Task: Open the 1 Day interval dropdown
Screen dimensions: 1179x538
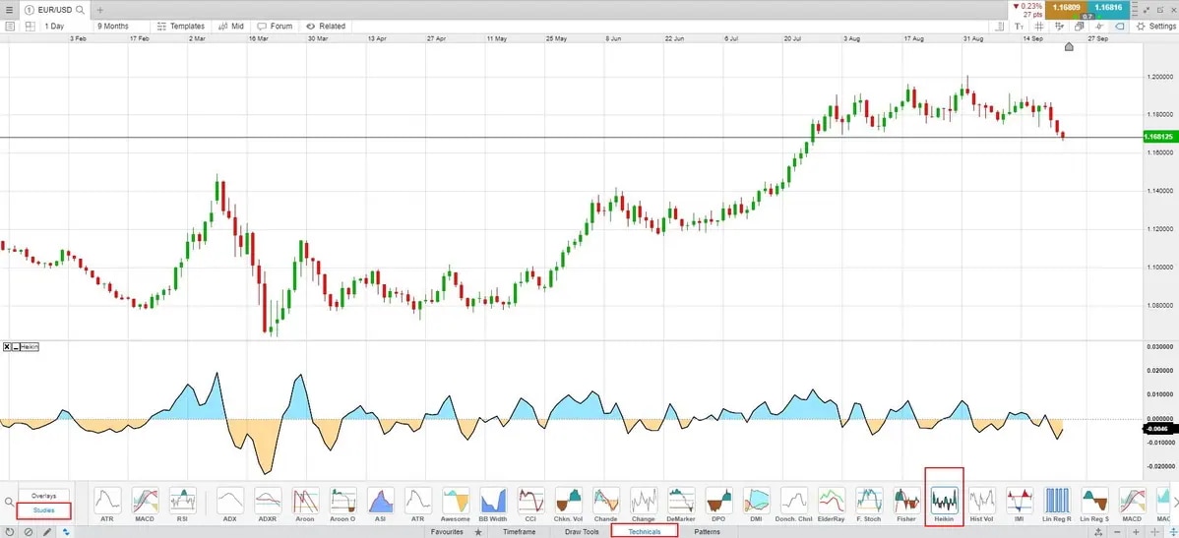Action: point(55,27)
